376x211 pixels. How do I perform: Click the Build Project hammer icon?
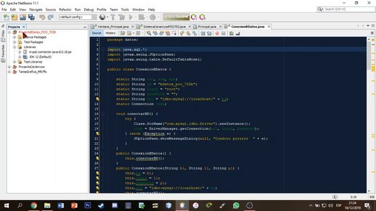[x=113, y=17]
